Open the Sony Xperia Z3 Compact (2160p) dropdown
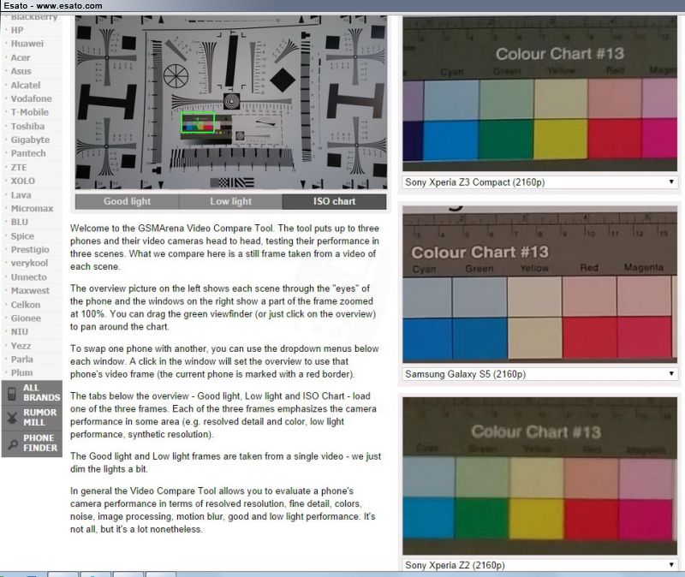The height and width of the screenshot is (577, 685). coord(539,182)
